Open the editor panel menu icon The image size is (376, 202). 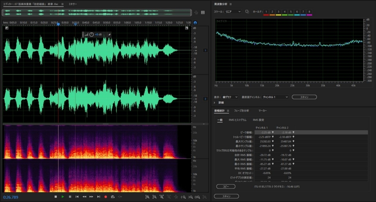[62, 4]
